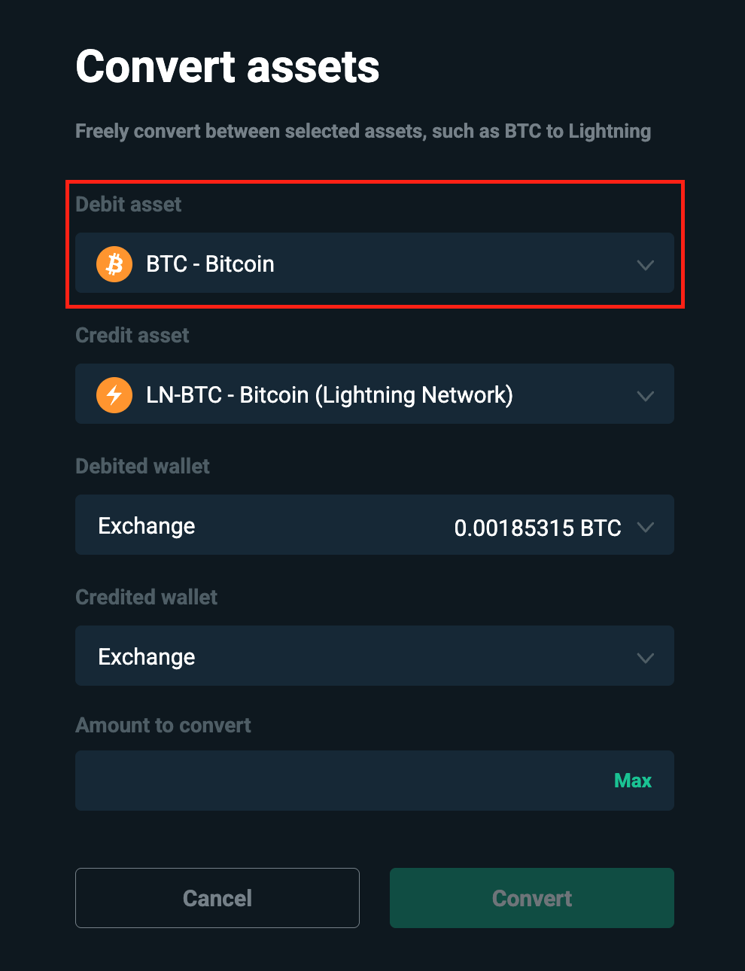Click the orange Bitcoin logo icon
The image size is (745, 971).
tap(114, 264)
